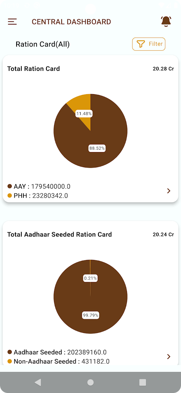The height and width of the screenshot is (393, 181).
Task: Tap Android back navigation button
Action: pyautogui.click(x=38, y=382)
